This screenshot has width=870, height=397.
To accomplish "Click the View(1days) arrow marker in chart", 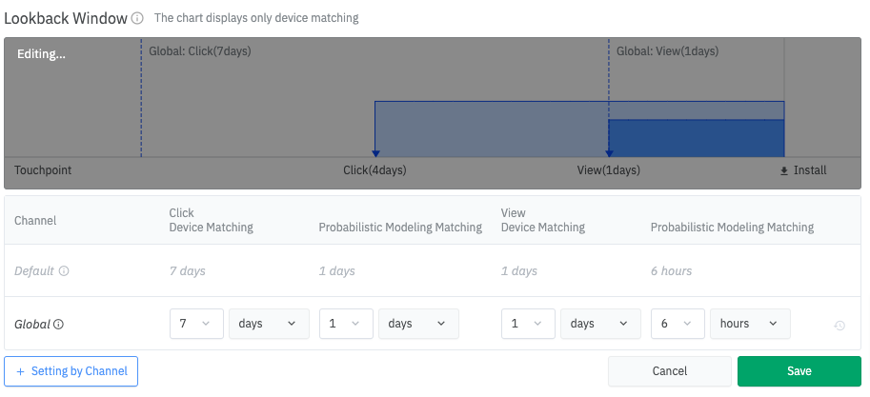I will click(609, 152).
